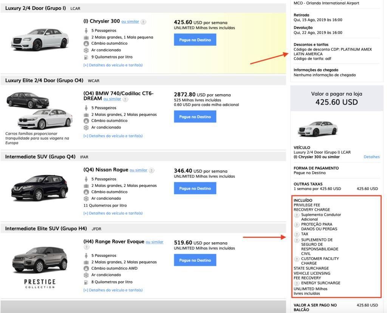
Task: Click air conditioning icon for BMW 740
Action: 86,128
